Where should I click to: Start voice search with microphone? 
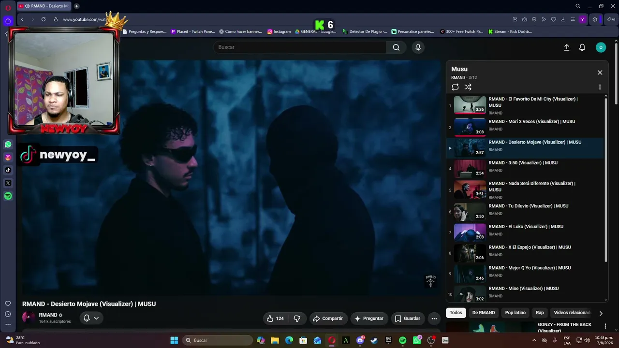tap(418, 47)
